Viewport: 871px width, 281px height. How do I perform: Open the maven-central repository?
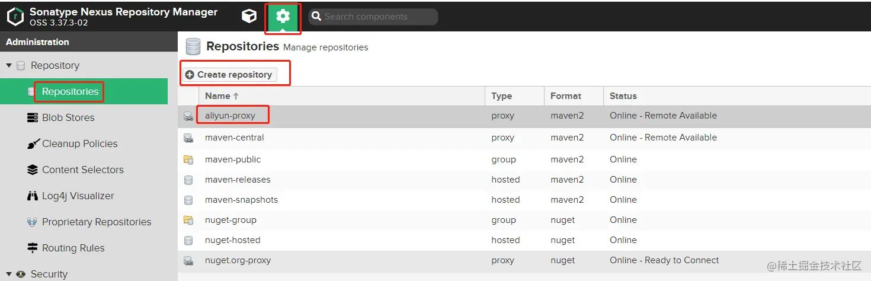[x=234, y=138]
